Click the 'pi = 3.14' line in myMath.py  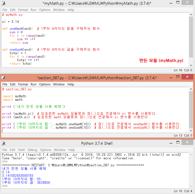(x=10, y=22)
